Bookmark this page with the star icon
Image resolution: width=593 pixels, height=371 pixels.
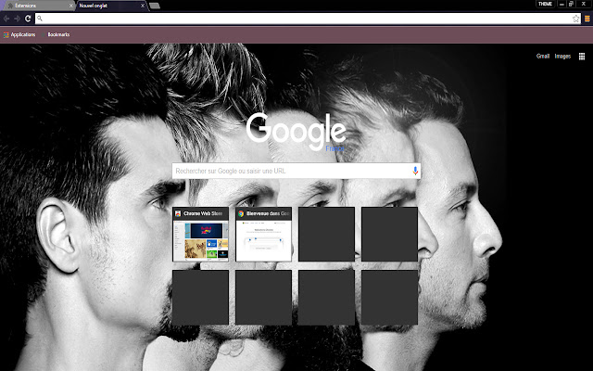[x=575, y=19]
